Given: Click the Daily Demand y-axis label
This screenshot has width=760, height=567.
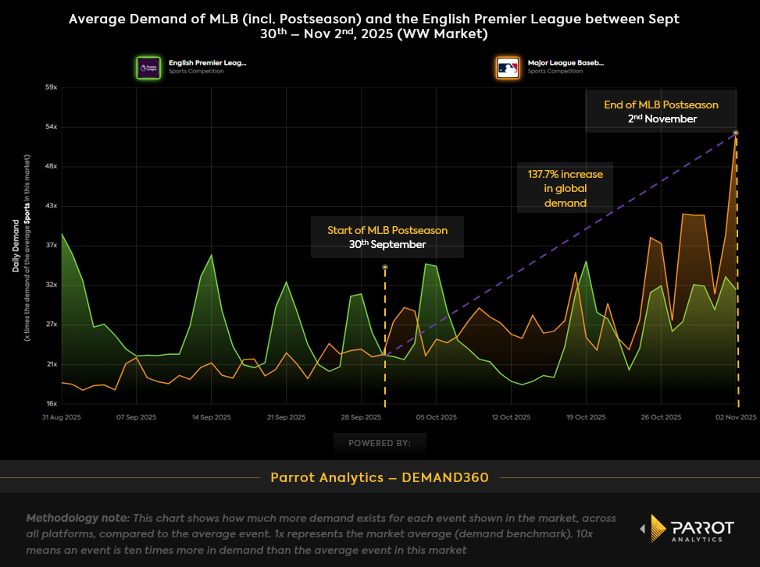Looking at the screenshot, I should click(x=16, y=246).
